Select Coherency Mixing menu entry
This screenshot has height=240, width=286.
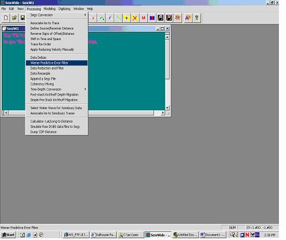(x=57, y=84)
